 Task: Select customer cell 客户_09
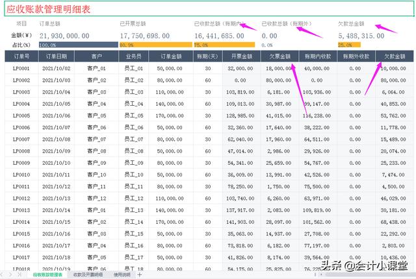96,163
